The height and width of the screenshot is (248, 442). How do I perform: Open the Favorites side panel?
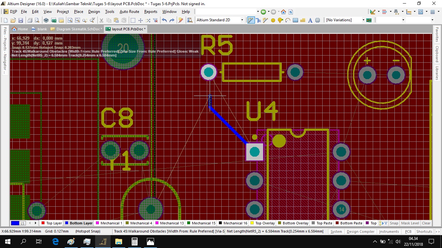click(437, 35)
